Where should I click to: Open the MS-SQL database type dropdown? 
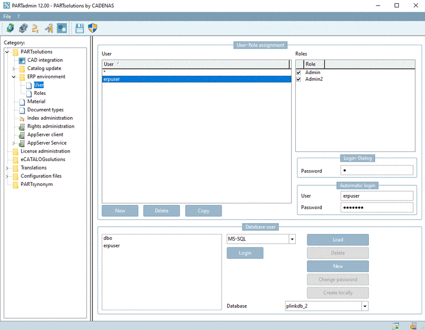click(x=292, y=239)
